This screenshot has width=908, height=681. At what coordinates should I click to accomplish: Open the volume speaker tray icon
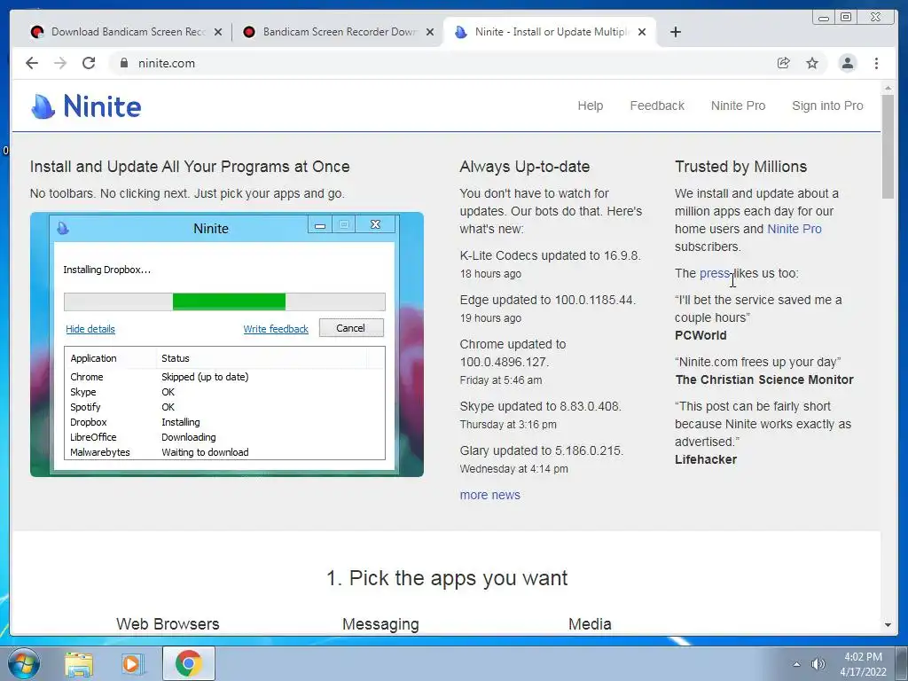click(x=818, y=664)
